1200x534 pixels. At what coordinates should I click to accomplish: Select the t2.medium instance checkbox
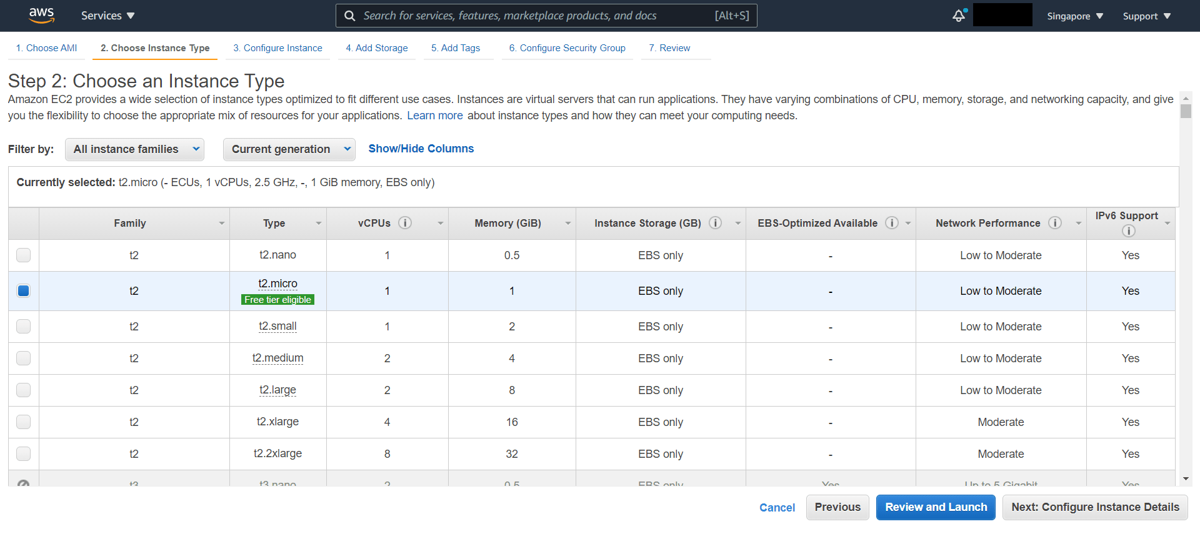pyautogui.click(x=23, y=358)
